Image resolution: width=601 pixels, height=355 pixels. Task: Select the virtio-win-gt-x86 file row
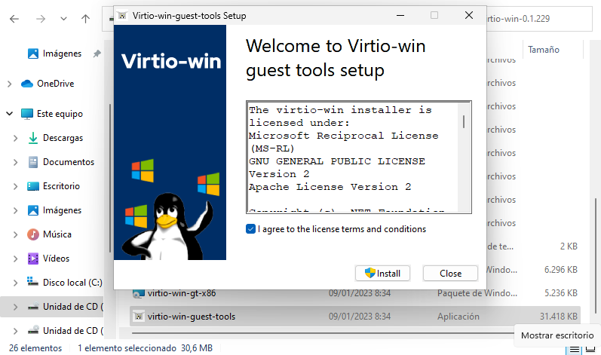pyautogui.click(x=226, y=293)
